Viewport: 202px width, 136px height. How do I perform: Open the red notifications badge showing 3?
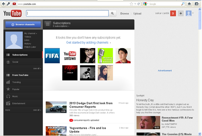173,13
